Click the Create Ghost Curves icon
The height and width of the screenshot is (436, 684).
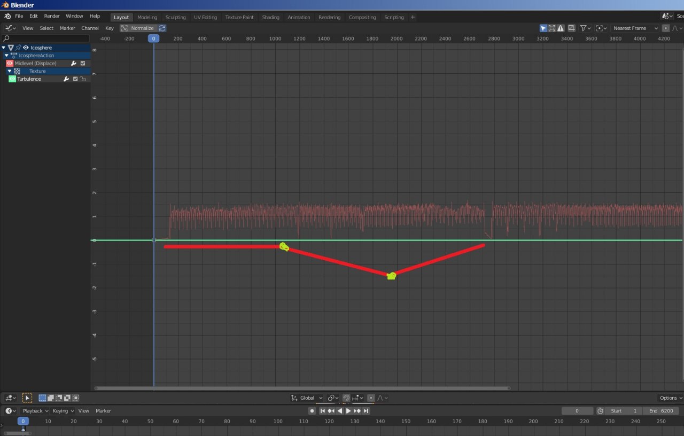[571, 28]
